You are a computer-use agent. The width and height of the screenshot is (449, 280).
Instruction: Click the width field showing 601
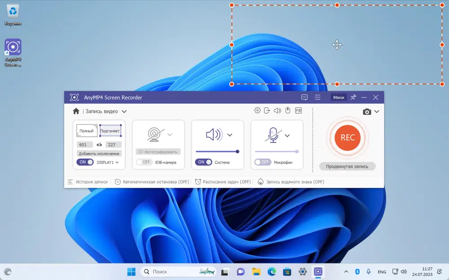84,145
